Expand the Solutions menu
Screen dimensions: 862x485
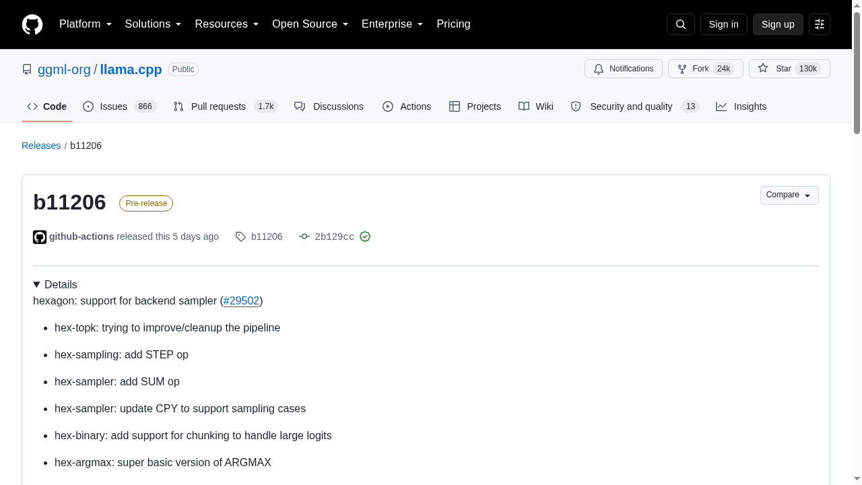click(x=154, y=24)
